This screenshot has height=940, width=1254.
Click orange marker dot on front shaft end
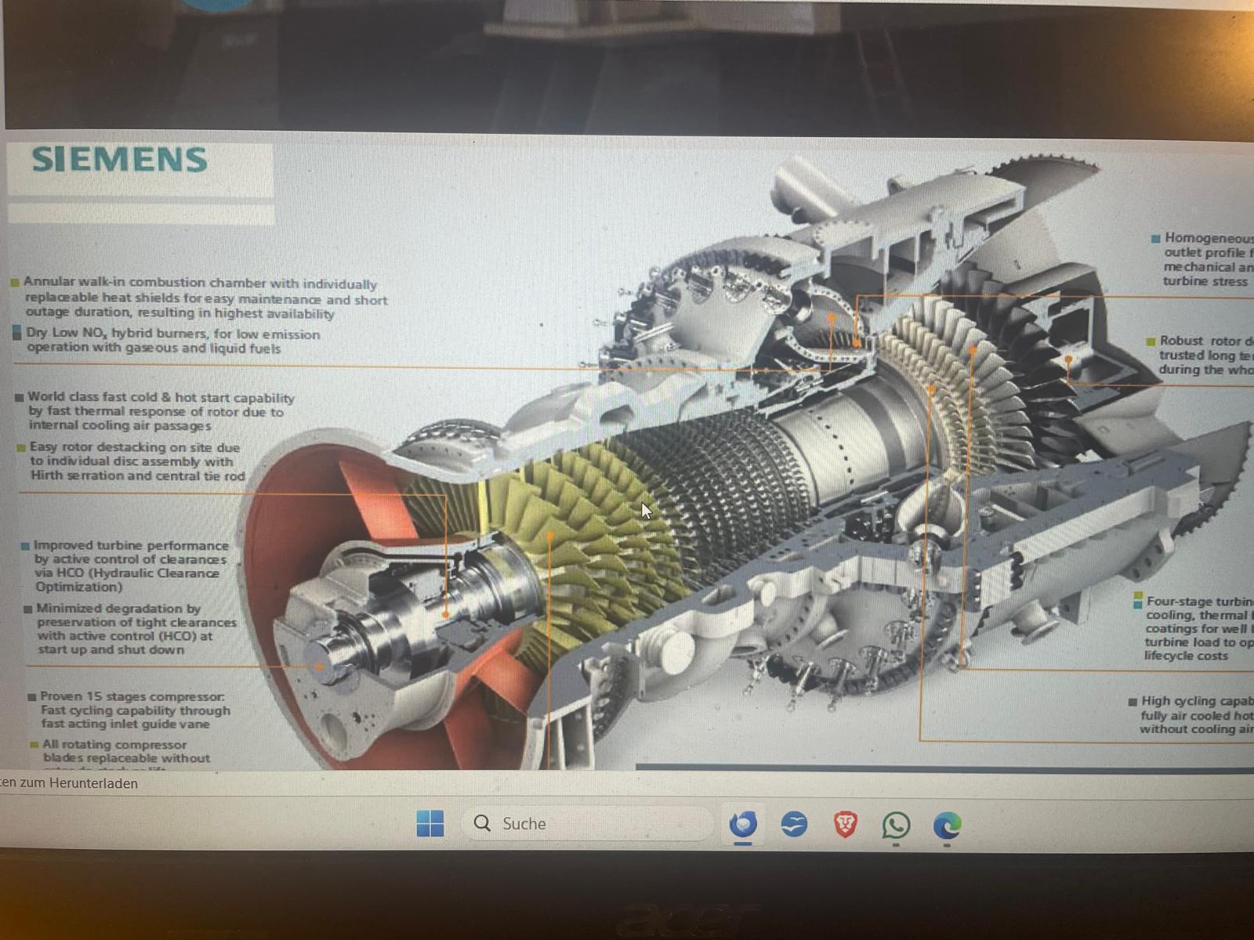(320, 667)
